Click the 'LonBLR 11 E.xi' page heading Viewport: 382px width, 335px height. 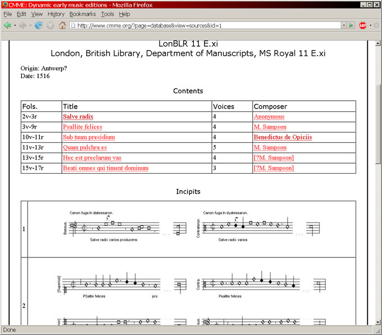point(188,44)
